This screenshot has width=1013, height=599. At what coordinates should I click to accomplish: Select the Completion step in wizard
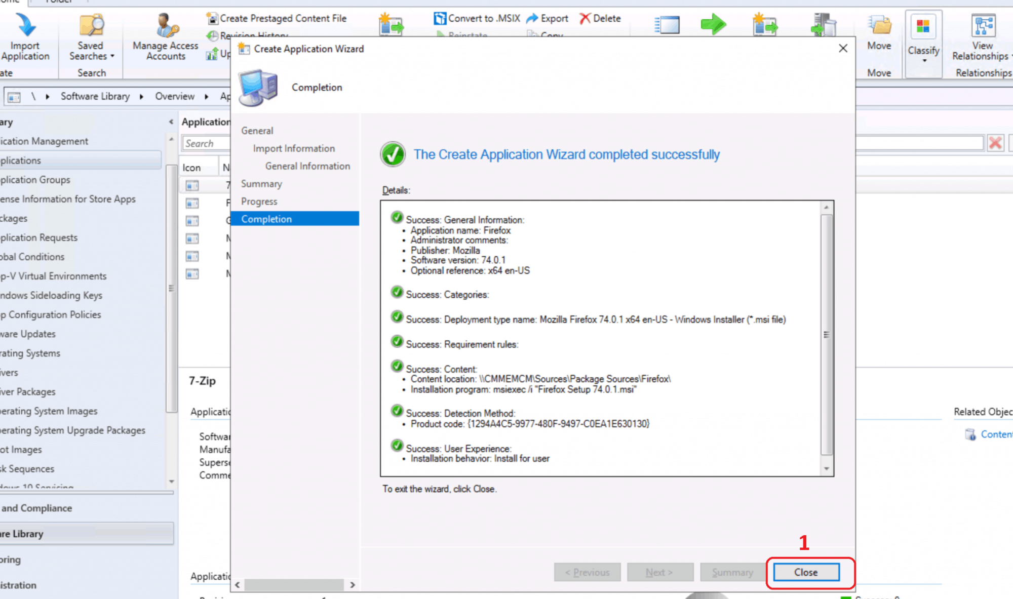(x=266, y=219)
